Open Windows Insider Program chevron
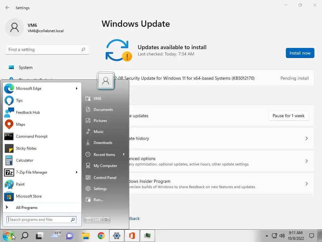322x242 pixels. 306,184
